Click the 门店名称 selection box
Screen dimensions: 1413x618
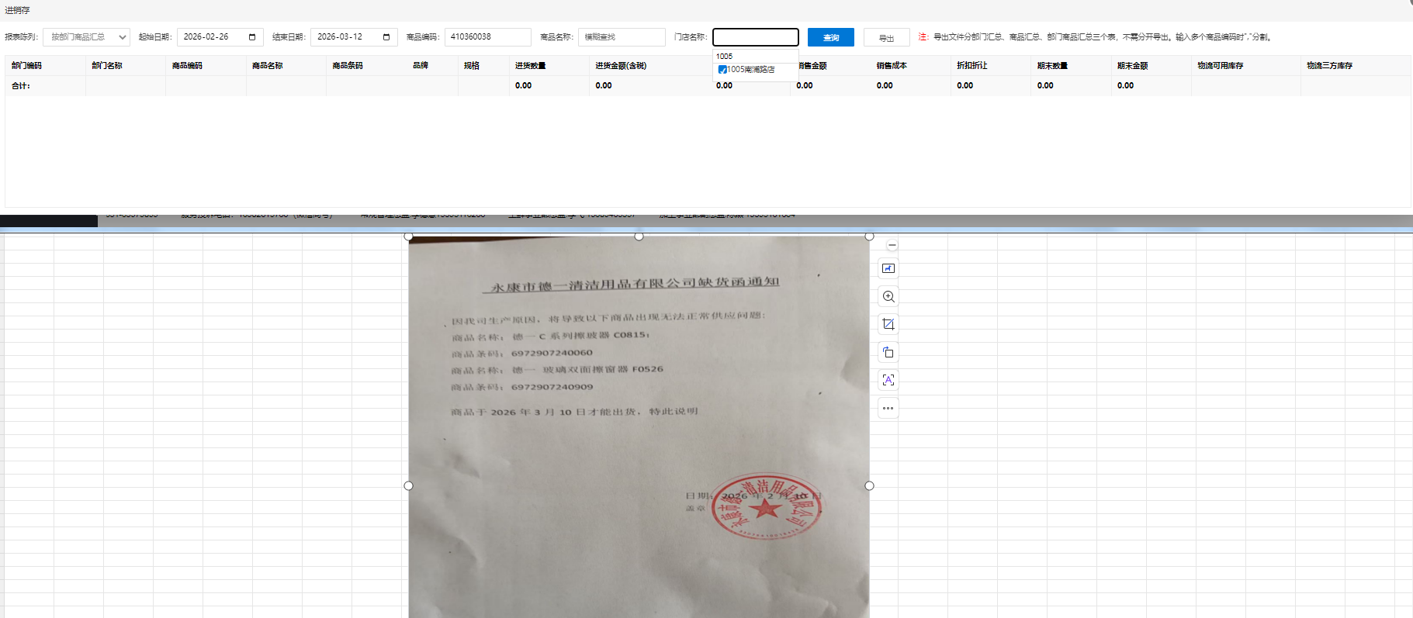tap(755, 37)
